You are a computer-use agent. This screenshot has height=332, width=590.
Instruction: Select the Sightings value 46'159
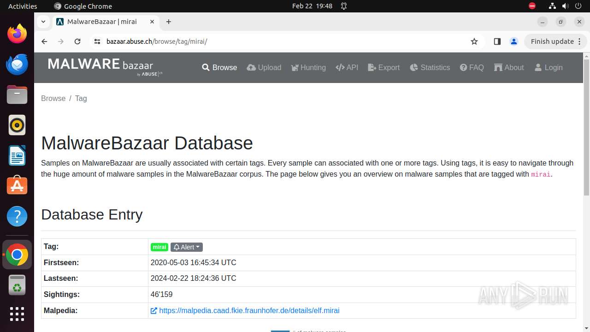pos(162,295)
